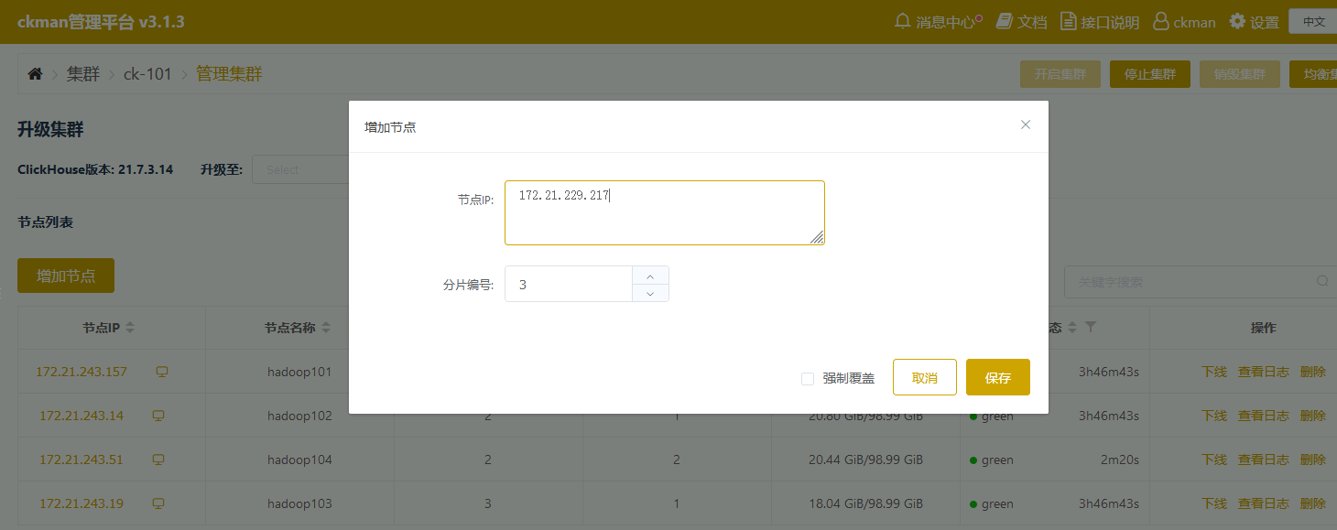Open terminal icon for node 172.21.243.51
This screenshot has width=1337, height=530.
(x=158, y=460)
